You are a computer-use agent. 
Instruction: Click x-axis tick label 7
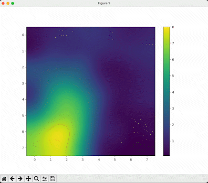click(x=147, y=160)
